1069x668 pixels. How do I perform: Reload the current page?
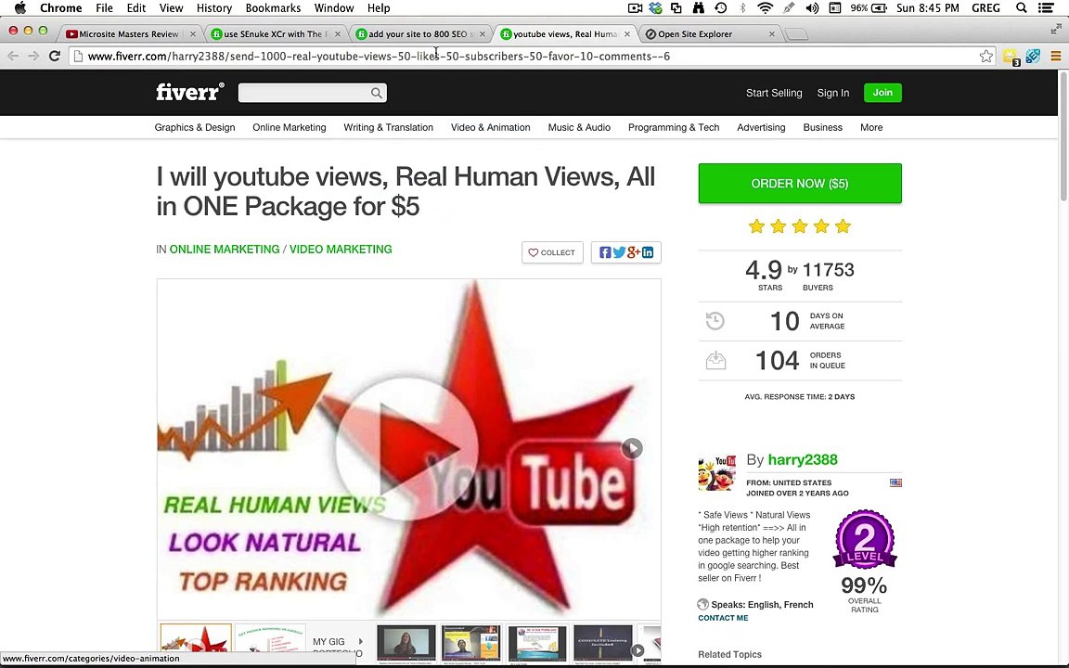55,56
